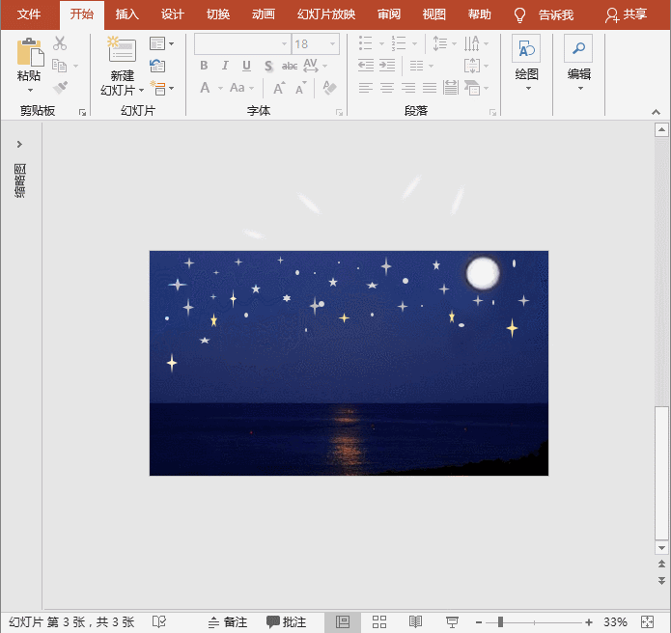Click the Decrease indent level icon
671x633 pixels.
pyautogui.click(x=366, y=65)
